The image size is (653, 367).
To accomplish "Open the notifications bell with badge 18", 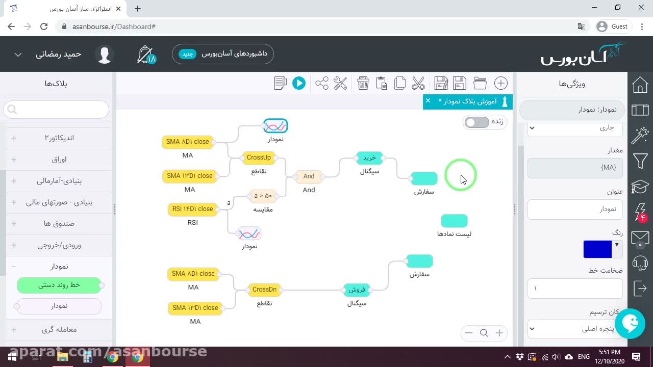I will [x=146, y=55].
